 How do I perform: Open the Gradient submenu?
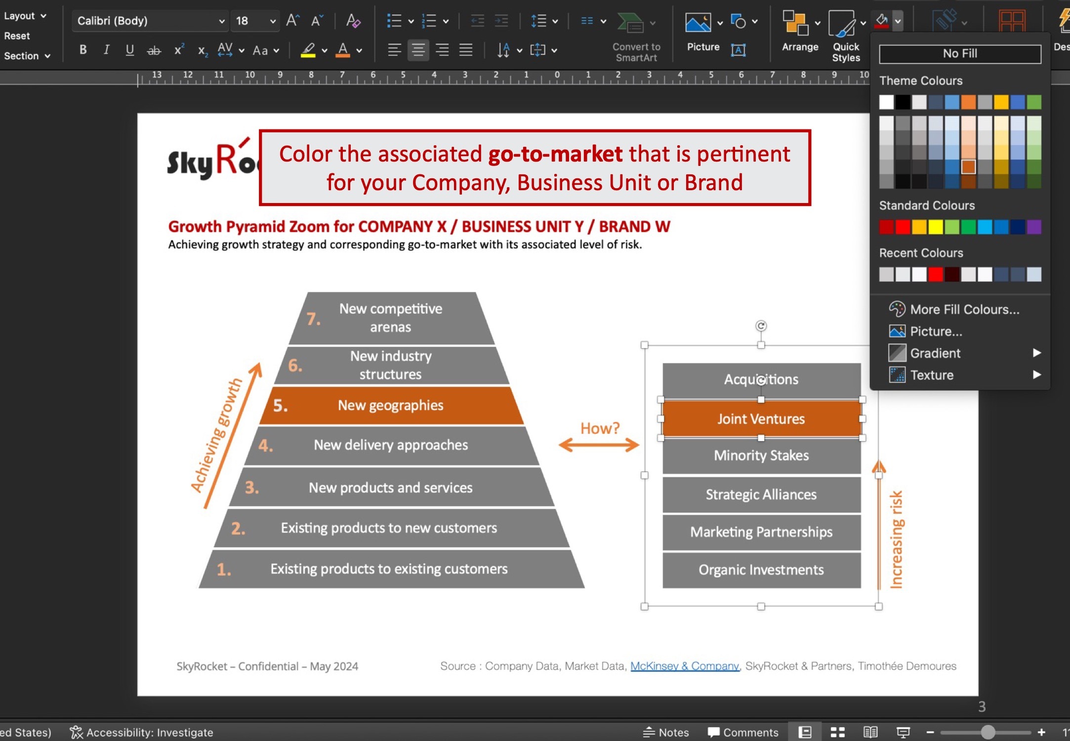[x=964, y=353]
